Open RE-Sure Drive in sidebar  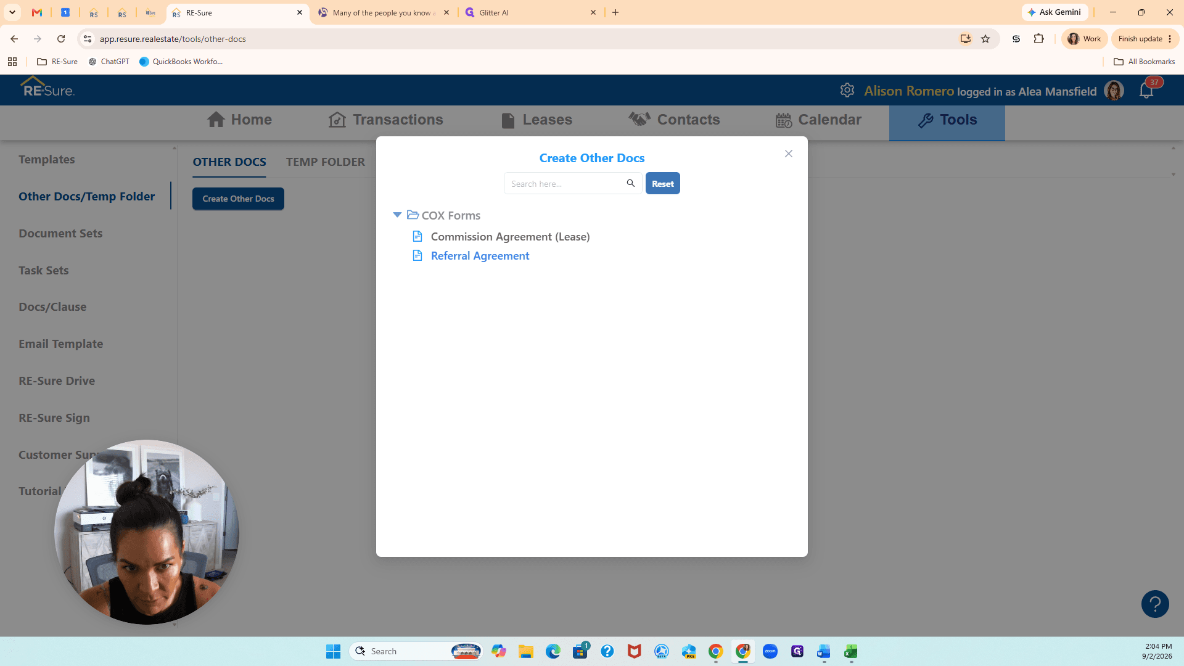click(x=57, y=381)
